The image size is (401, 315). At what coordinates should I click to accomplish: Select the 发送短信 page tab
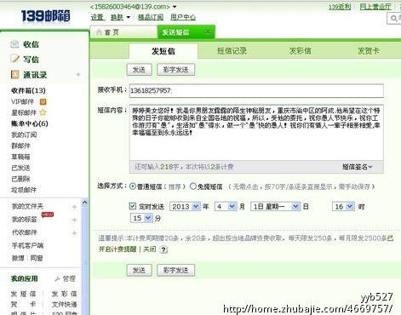click(186, 32)
